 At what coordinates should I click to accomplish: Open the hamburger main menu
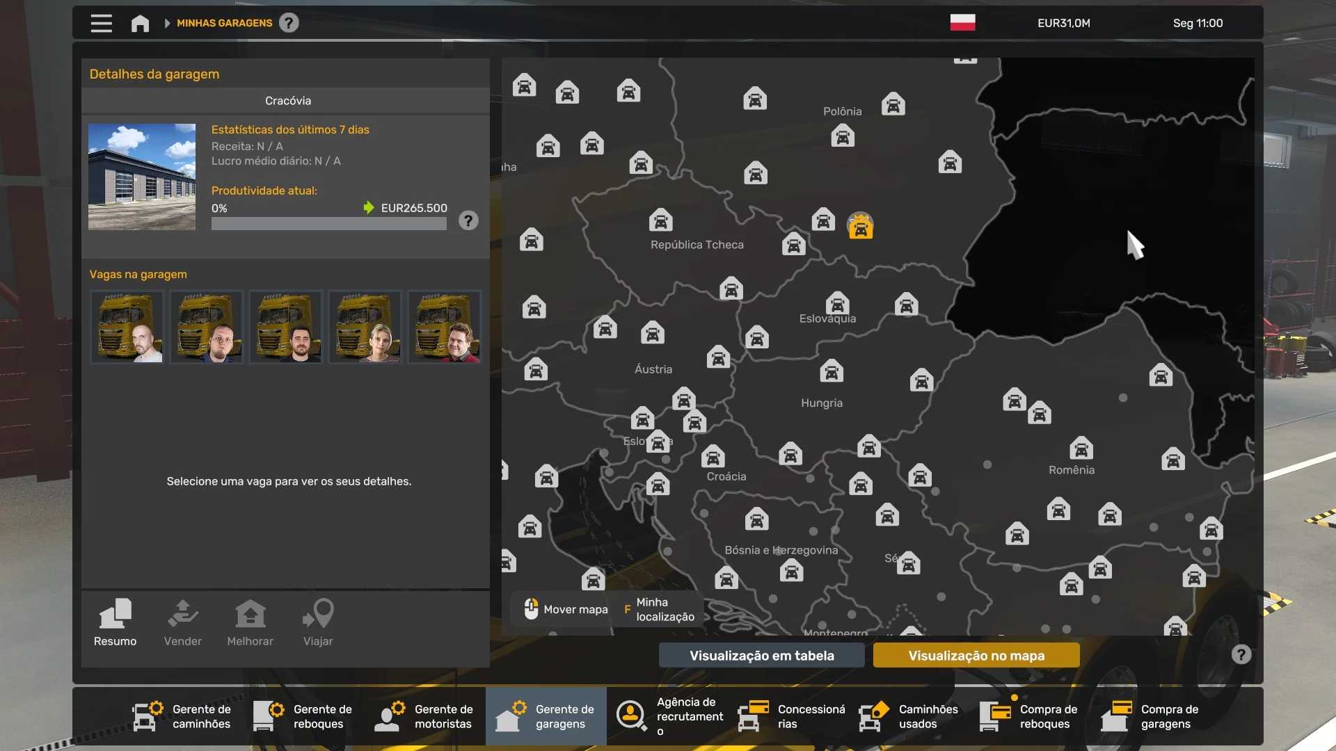point(101,23)
